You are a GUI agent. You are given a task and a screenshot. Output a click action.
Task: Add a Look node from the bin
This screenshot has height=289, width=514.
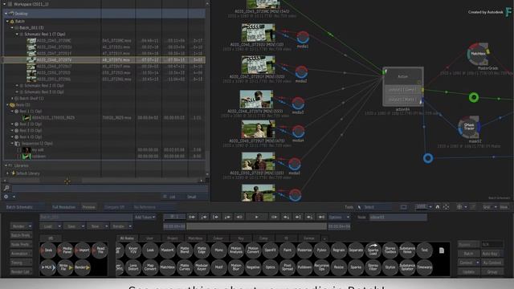pyautogui.click(x=150, y=250)
